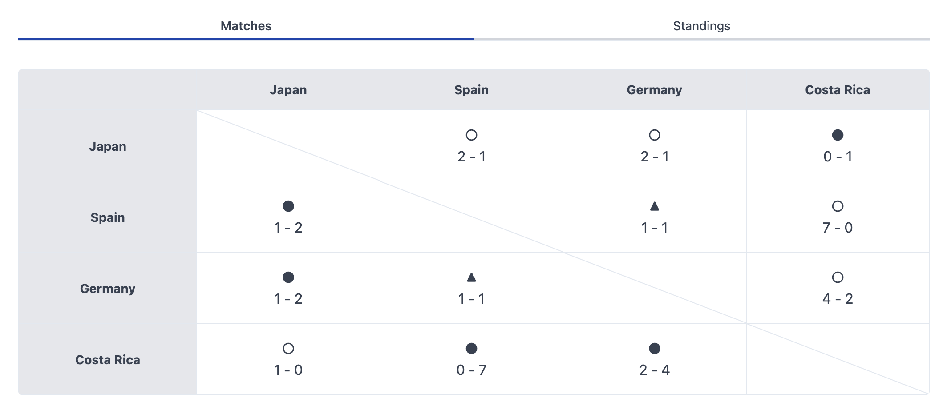This screenshot has width=947, height=410.
Task: Click the 2-4 Costa Rica versus Germany score
Action: click(x=654, y=370)
